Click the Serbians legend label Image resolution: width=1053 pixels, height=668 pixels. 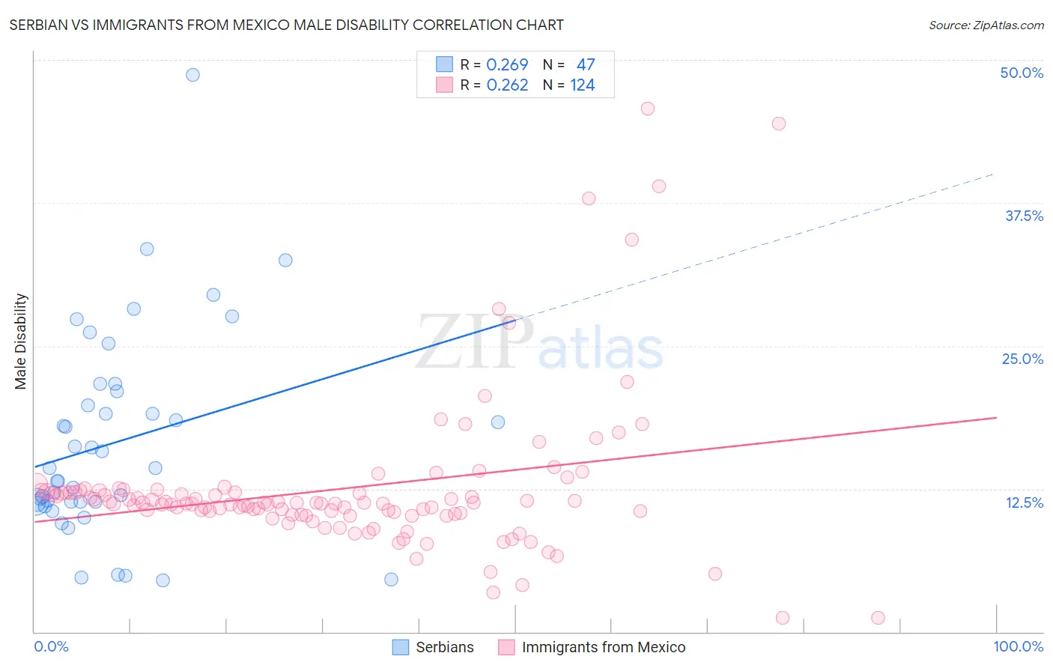click(x=445, y=647)
